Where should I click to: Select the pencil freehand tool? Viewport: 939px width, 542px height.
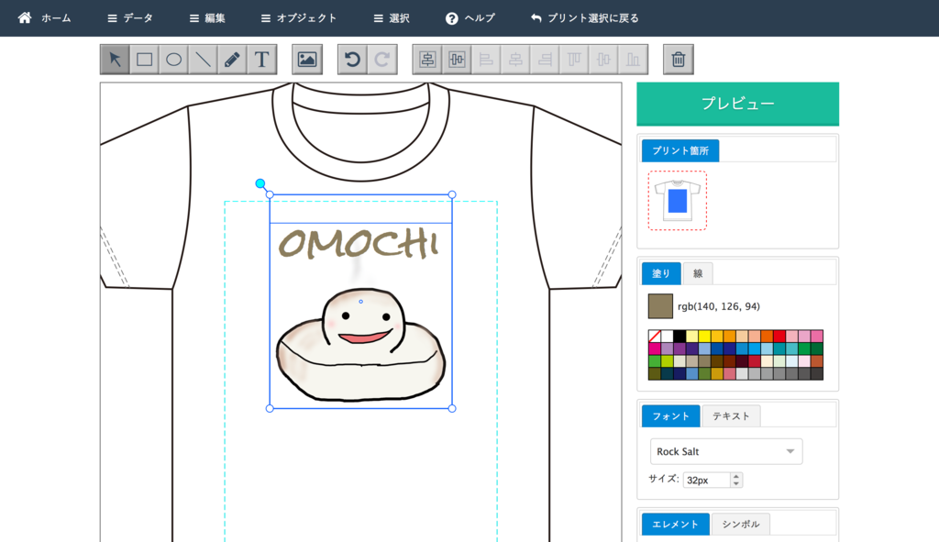tap(232, 60)
